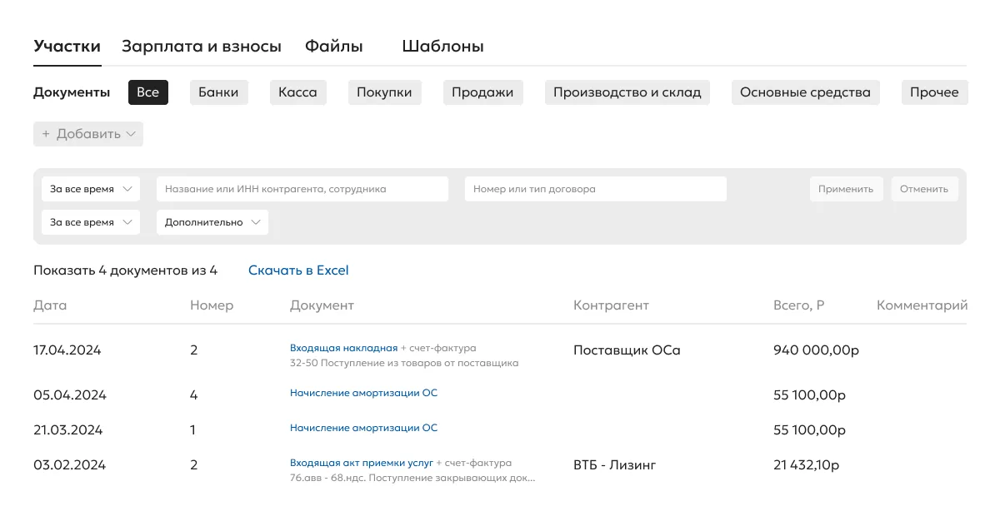Filter documents by Касса
Viewport: 1000px width, 516px height.
297,92
